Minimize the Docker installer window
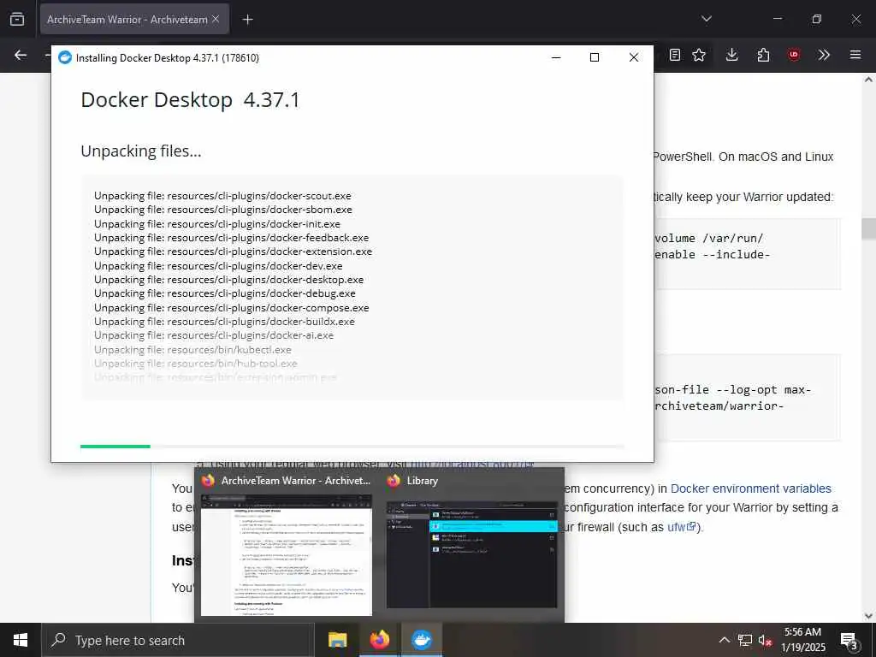The image size is (876, 657). [x=556, y=57]
